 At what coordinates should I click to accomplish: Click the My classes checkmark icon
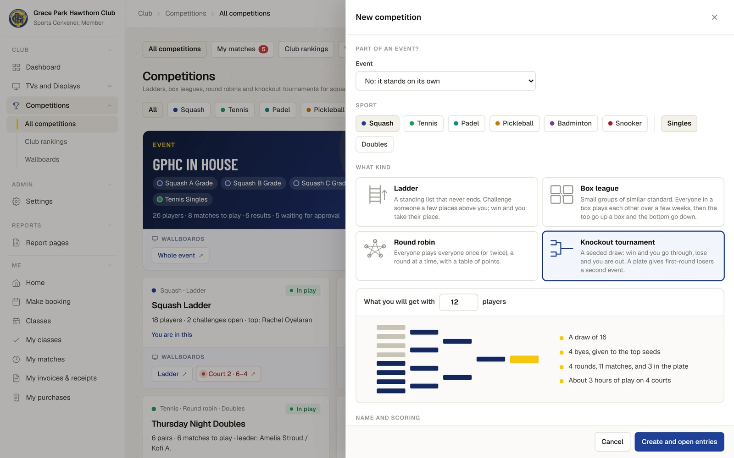[x=16, y=340]
